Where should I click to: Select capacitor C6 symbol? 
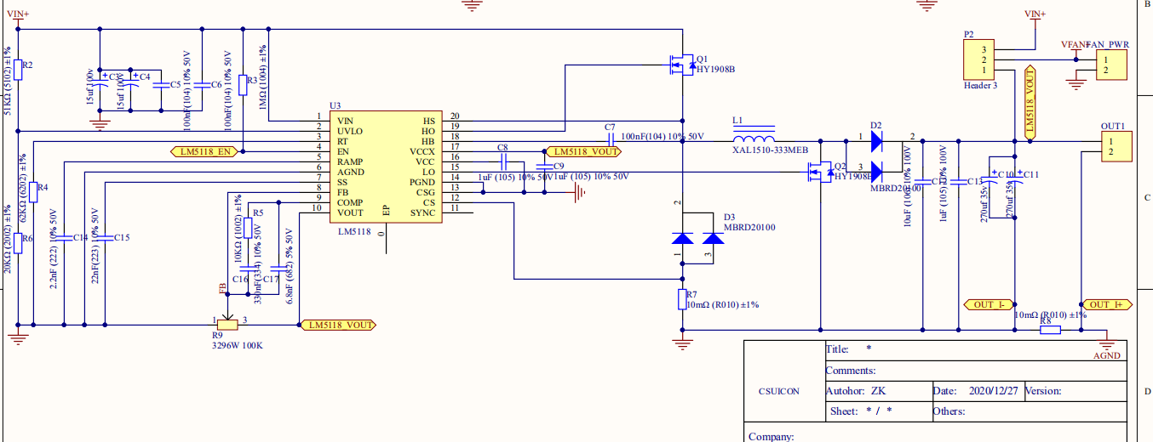[x=202, y=84]
